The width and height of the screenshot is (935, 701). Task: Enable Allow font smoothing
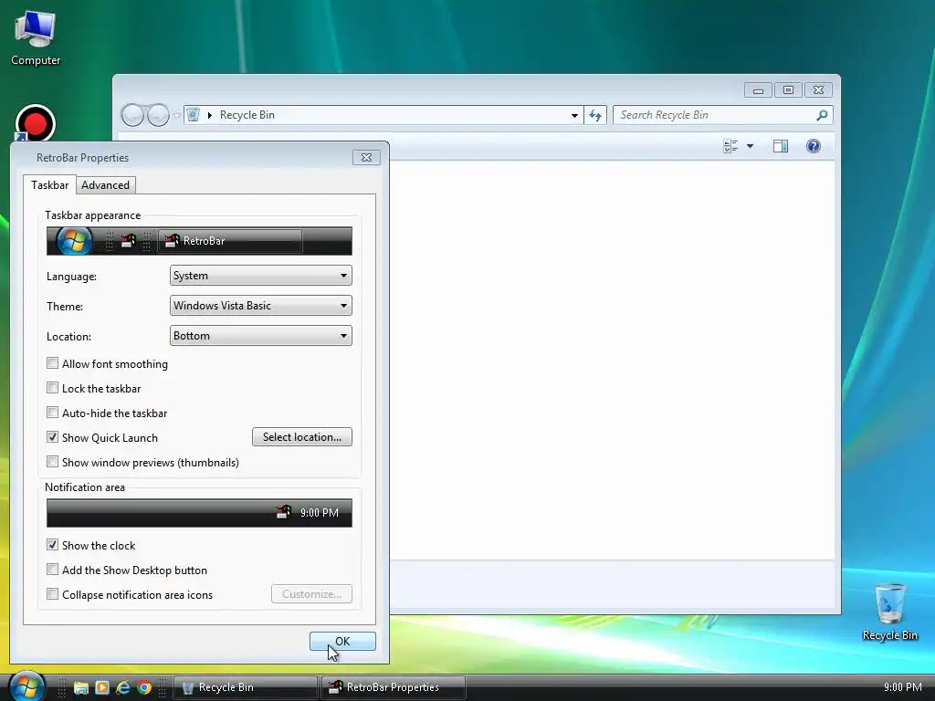pyautogui.click(x=52, y=363)
